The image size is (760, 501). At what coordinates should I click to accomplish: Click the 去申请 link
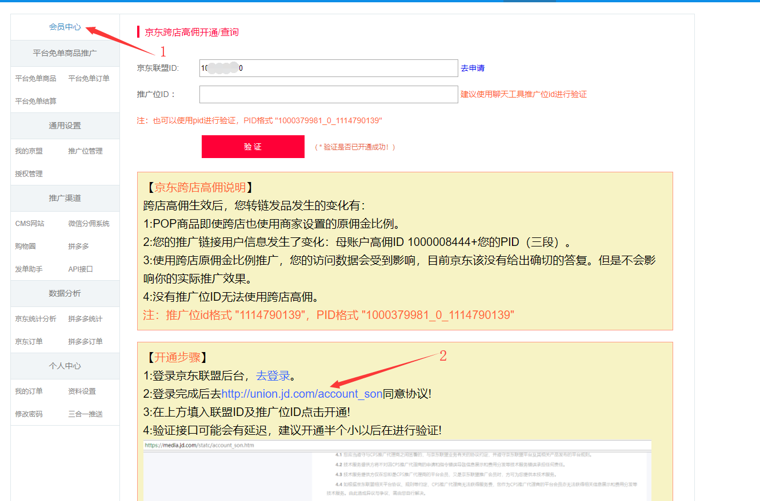pos(473,68)
